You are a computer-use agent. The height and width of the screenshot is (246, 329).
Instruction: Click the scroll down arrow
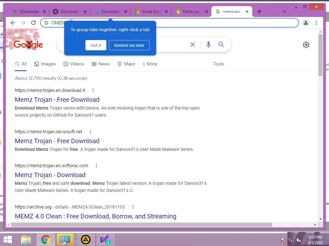coord(320,219)
